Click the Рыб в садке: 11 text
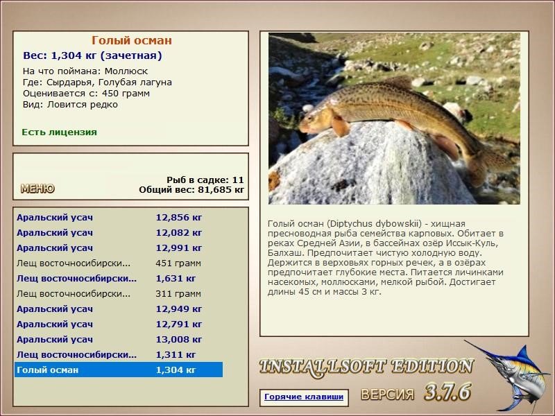 pos(205,180)
